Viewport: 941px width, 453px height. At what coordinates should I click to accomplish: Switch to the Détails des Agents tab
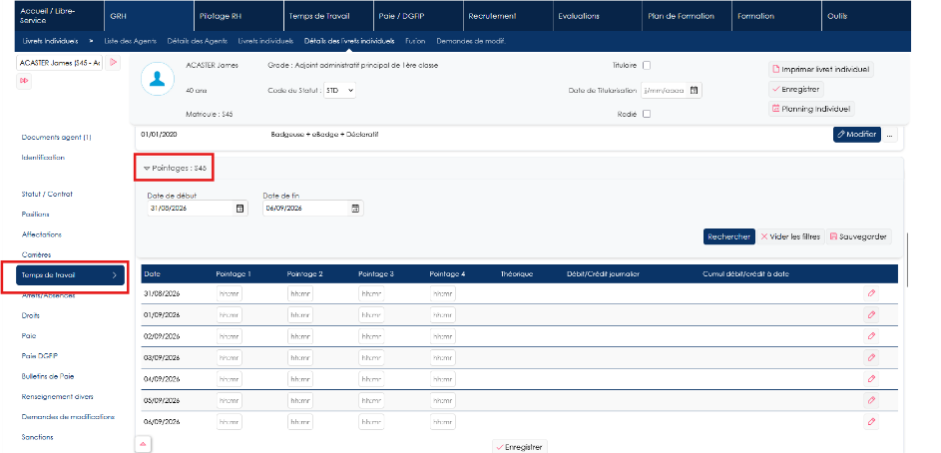[197, 41]
